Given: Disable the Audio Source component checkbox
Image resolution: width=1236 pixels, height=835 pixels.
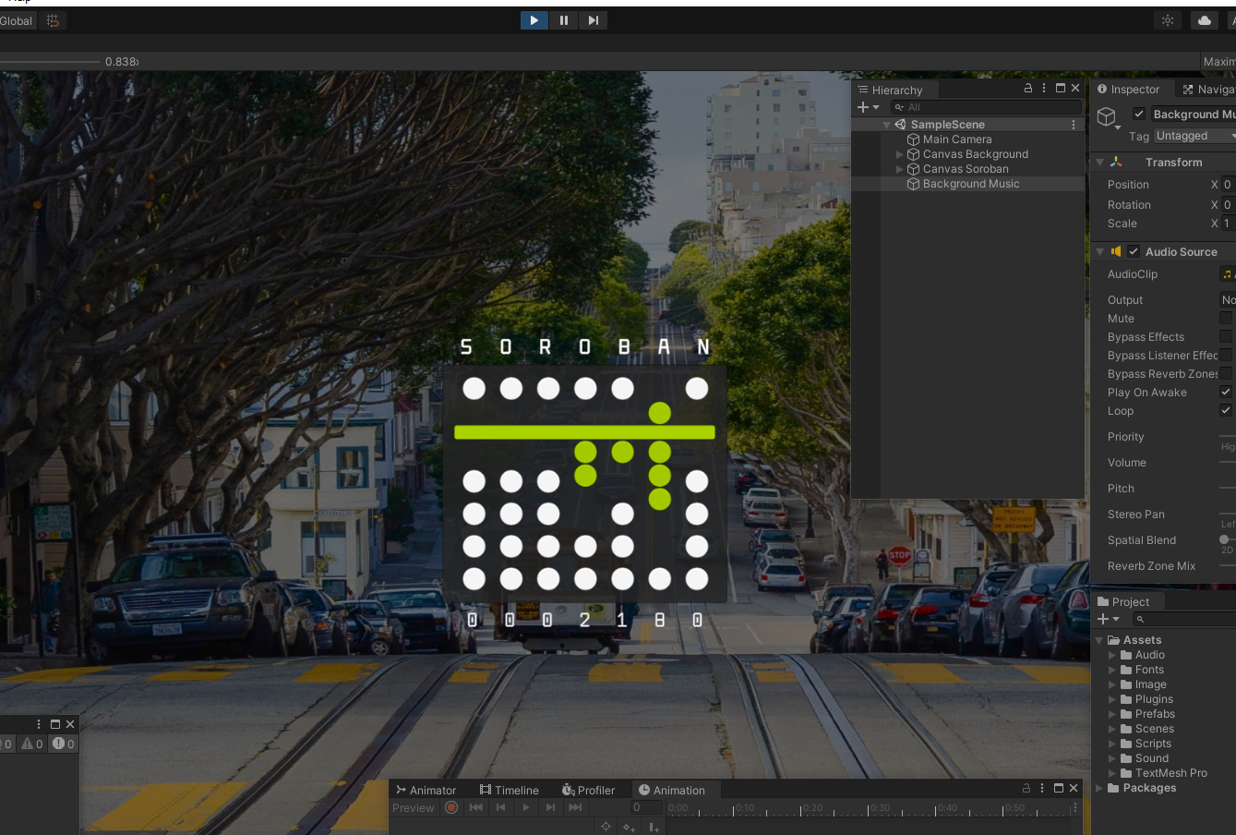Looking at the screenshot, I should pyautogui.click(x=1134, y=251).
